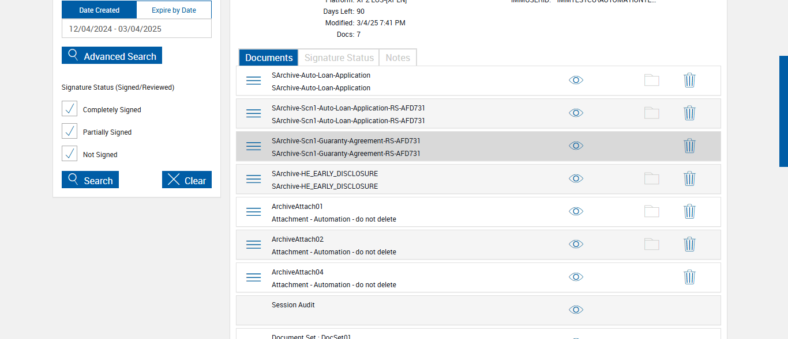Open hamburger menu for ArchiveAttach02
Viewport: 788px width, 339px height.
254,245
